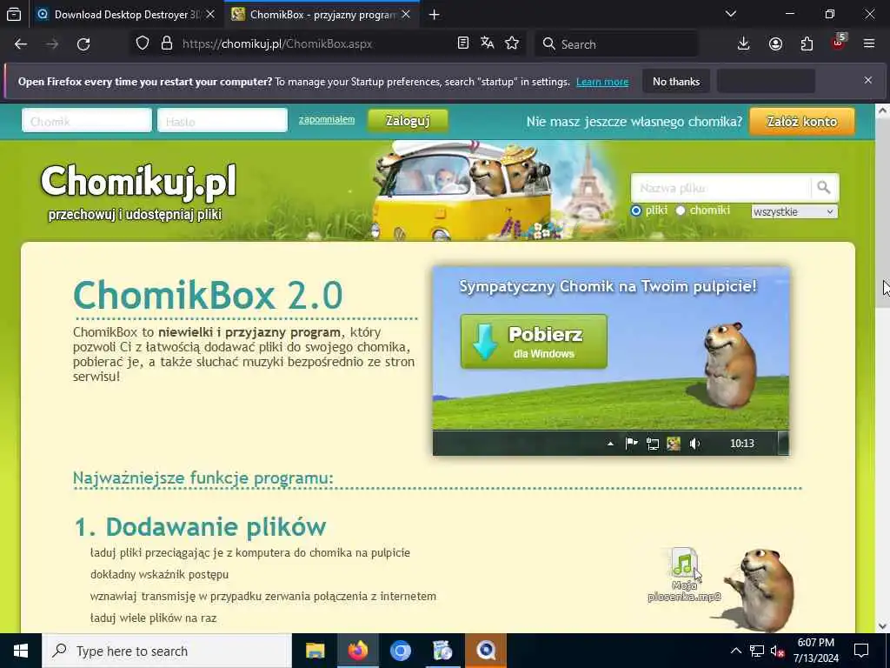Open the tracking protection shield icon
The height and width of the screenshot is (668, 890).
click(143, 43)
